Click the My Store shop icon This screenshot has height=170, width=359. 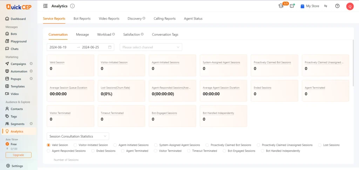coord(303,6)
